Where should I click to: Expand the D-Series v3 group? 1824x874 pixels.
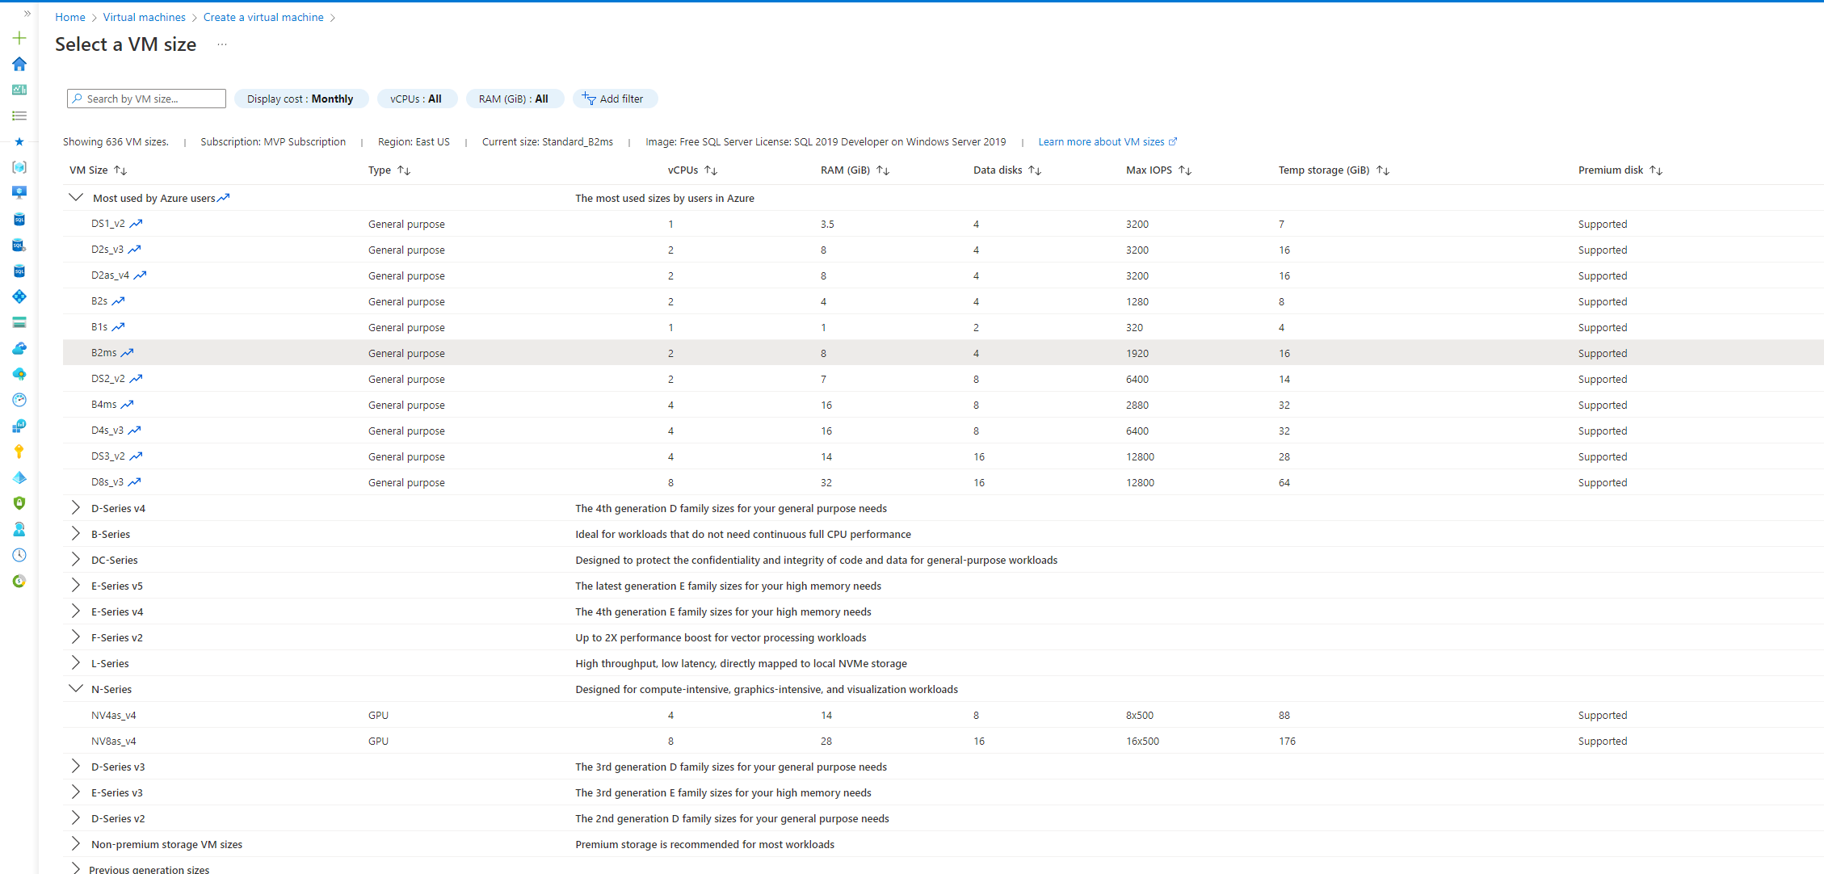pos(76,767)
